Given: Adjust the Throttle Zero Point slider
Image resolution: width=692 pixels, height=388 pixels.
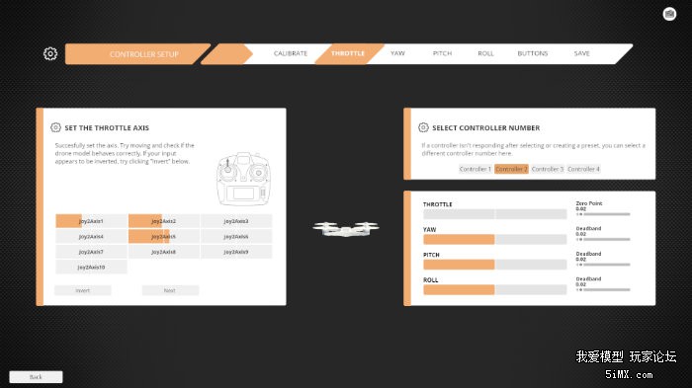Looking at the screenshot, I should click(x=603, y=214).
